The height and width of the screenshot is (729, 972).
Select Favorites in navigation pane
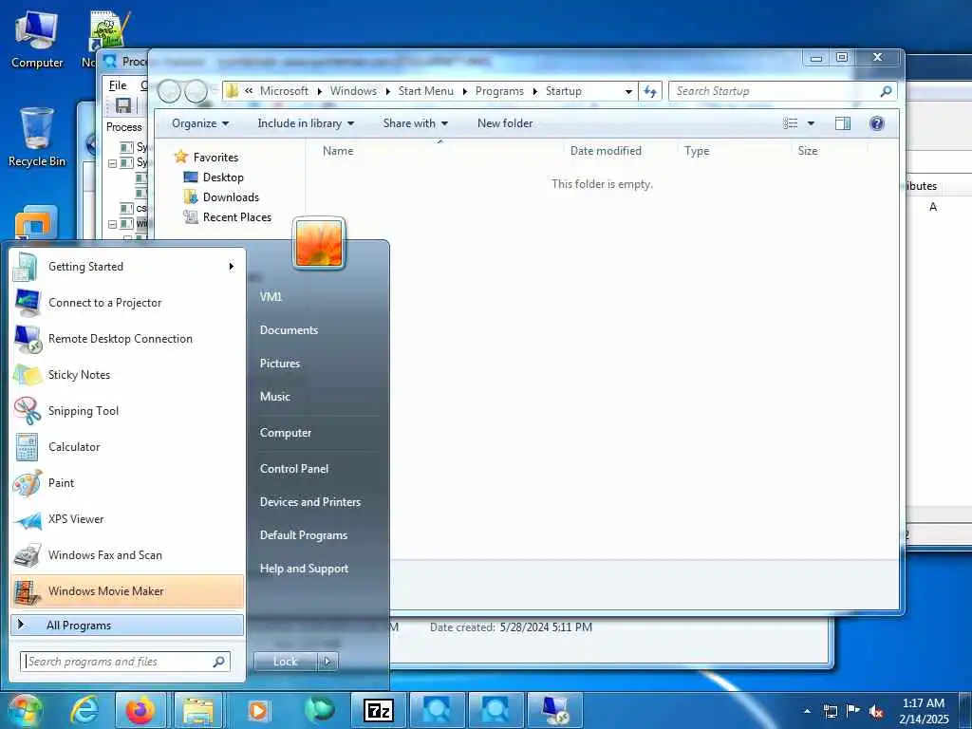(x=215, y=158)
